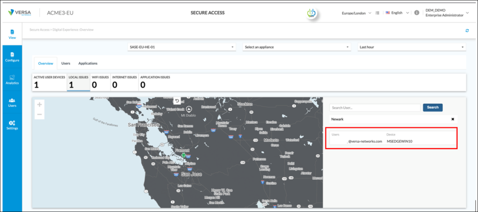Open the Configure sidebar section
This screenshot has height=212, width=478.
click(x=12, y=57)
